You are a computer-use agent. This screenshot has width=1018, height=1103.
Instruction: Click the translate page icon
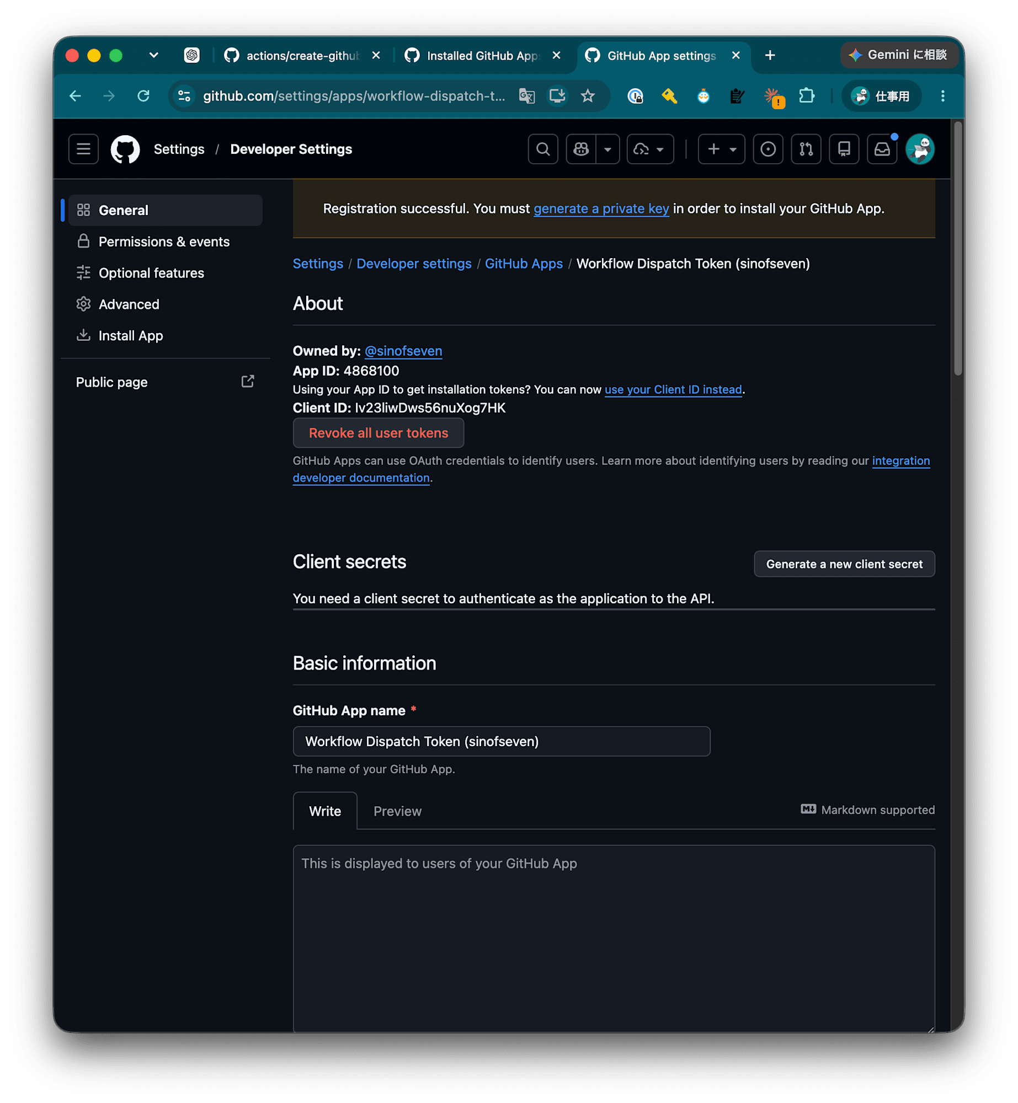526,96
